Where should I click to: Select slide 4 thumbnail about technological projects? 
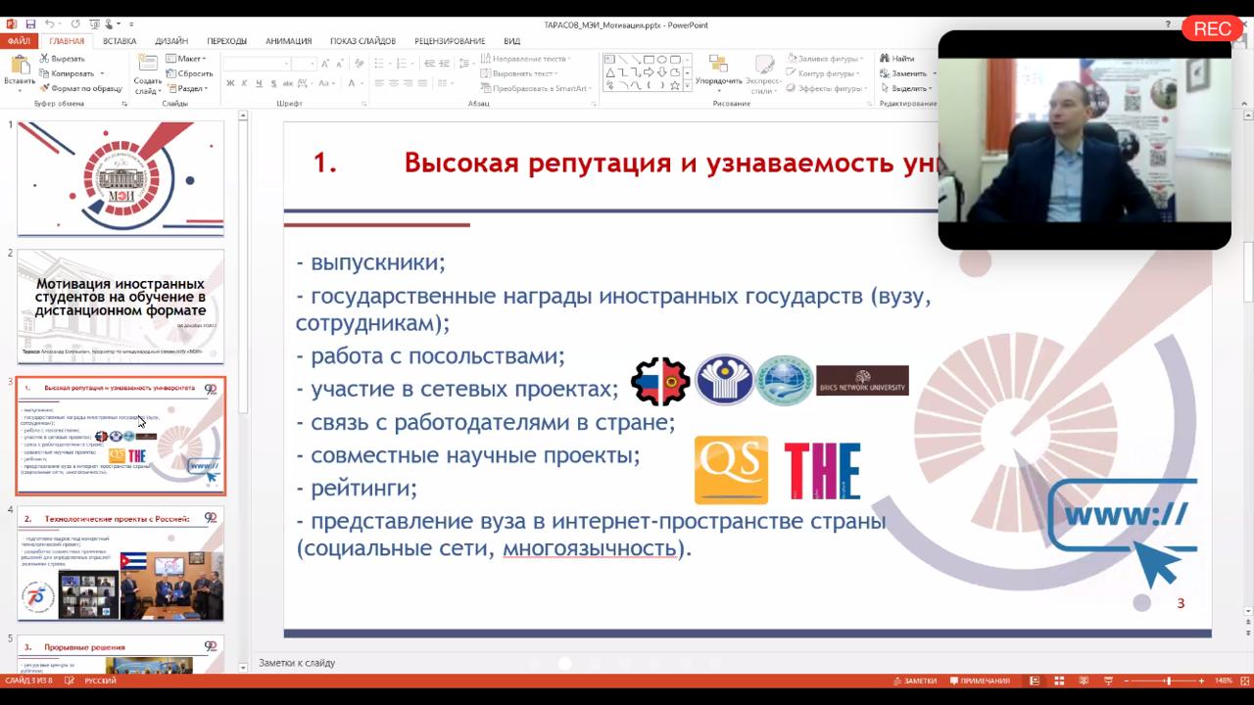pos(121,564)
